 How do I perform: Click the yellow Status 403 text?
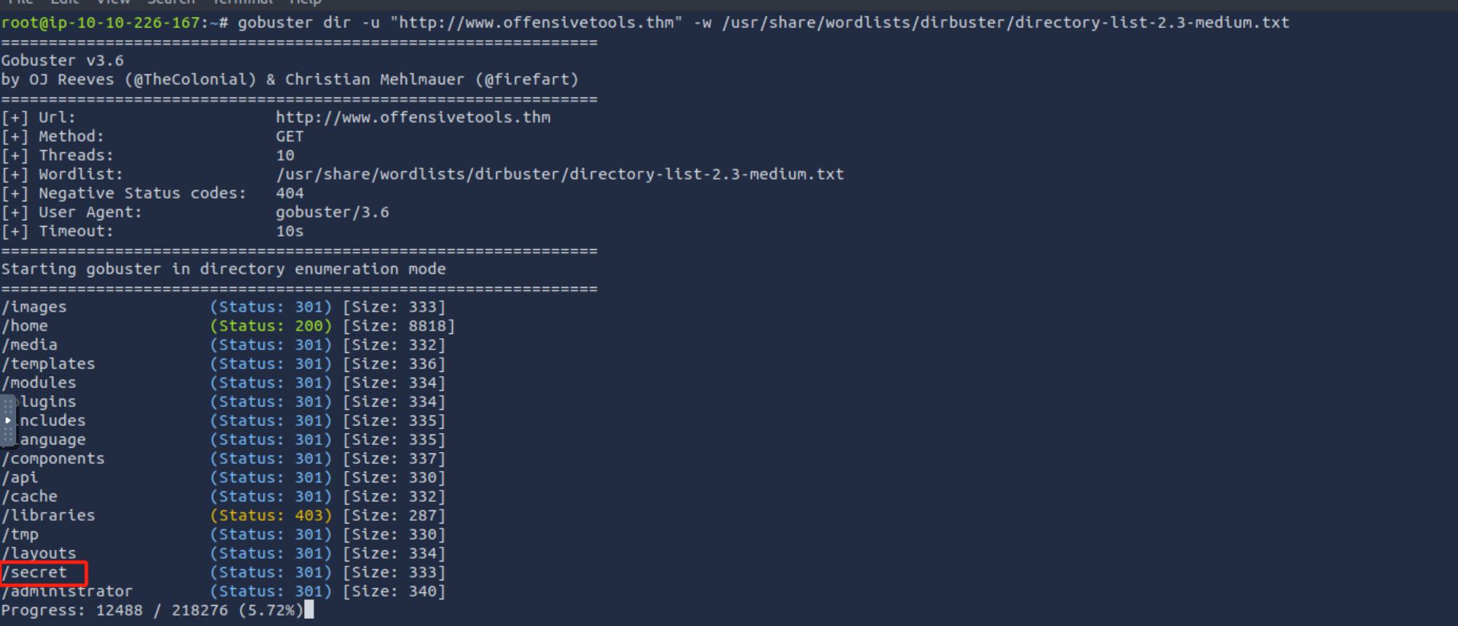(x=271, y=516)
